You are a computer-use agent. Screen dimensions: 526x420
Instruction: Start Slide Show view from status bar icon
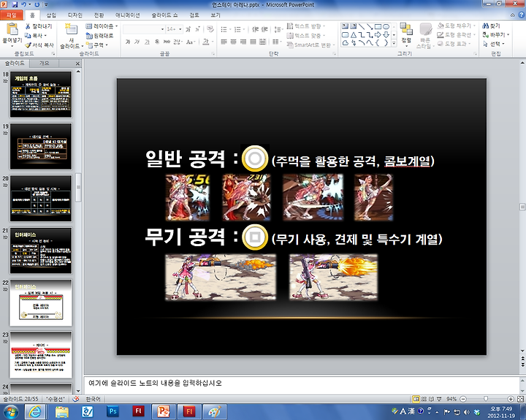coord(439,400)
